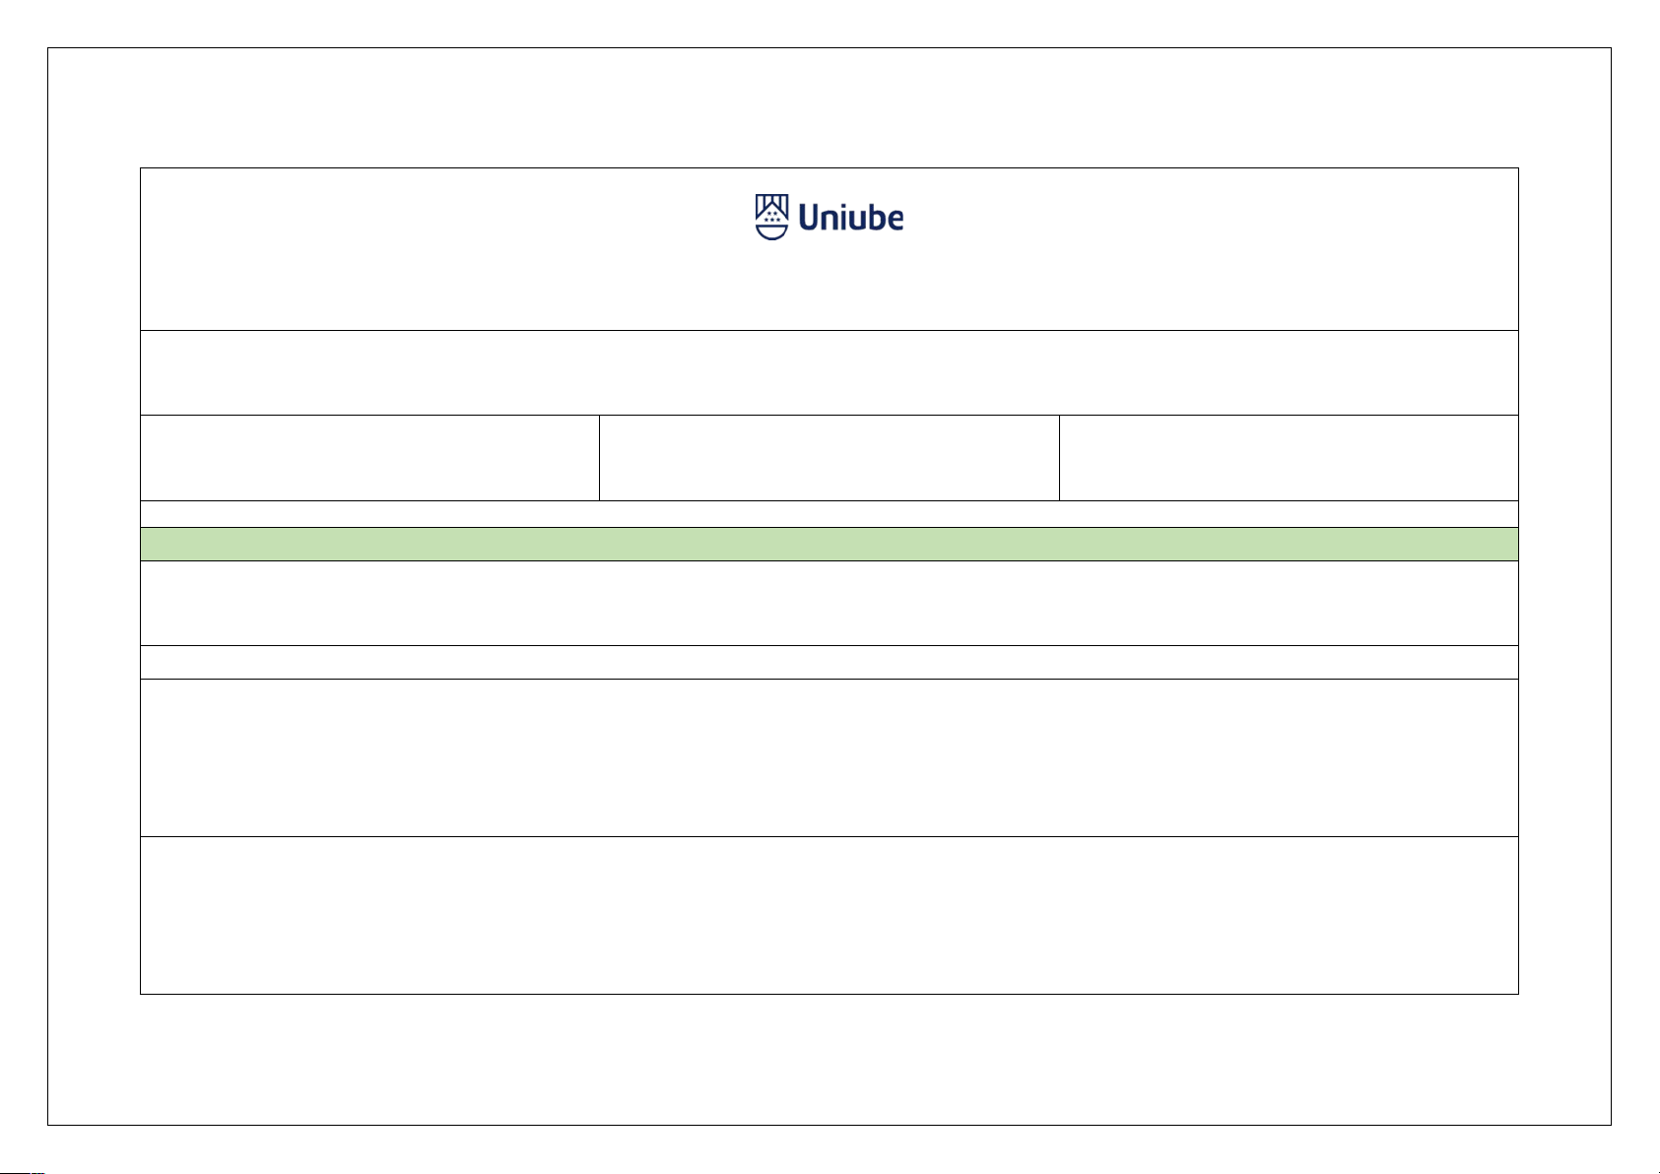Click the thin row above the two tall rows
Screen dimensions: 1660x1174
(829, 662)
